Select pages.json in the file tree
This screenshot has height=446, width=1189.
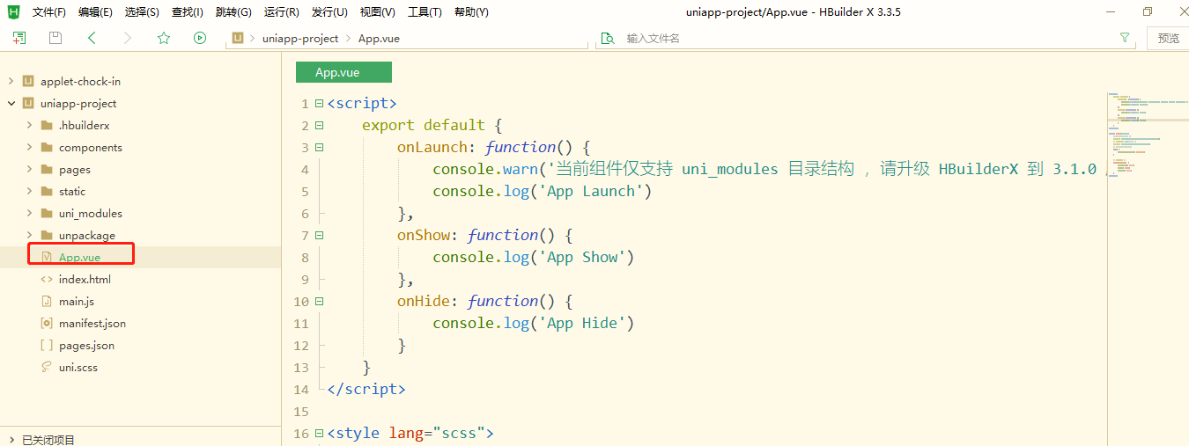86,346
